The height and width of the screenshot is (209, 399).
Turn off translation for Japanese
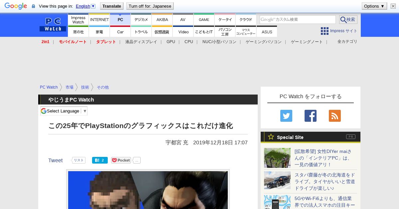tap(150, 6)
